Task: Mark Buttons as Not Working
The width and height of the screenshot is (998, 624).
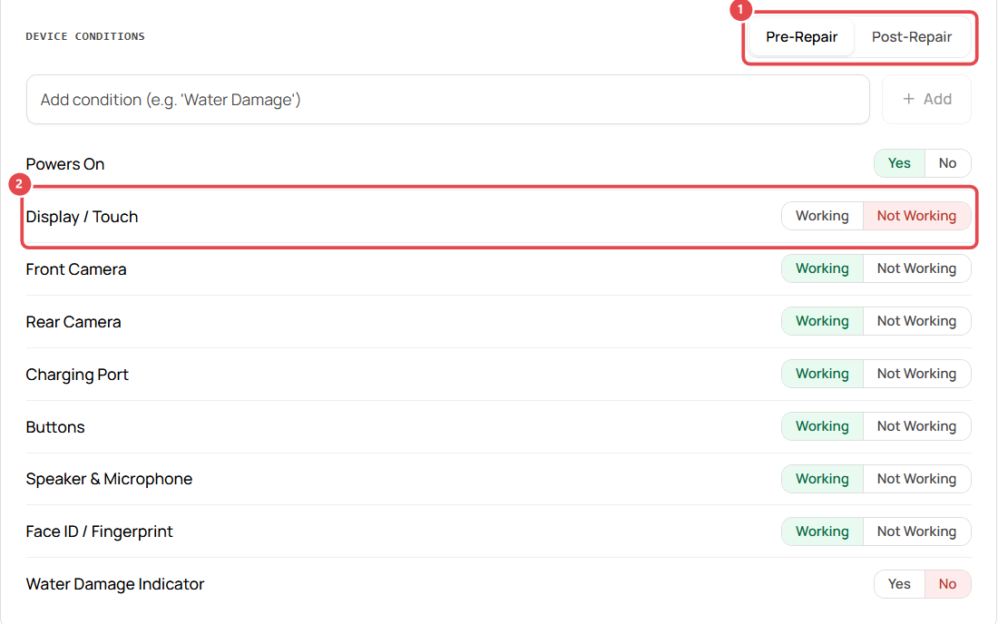Action: tap(916, 426)
